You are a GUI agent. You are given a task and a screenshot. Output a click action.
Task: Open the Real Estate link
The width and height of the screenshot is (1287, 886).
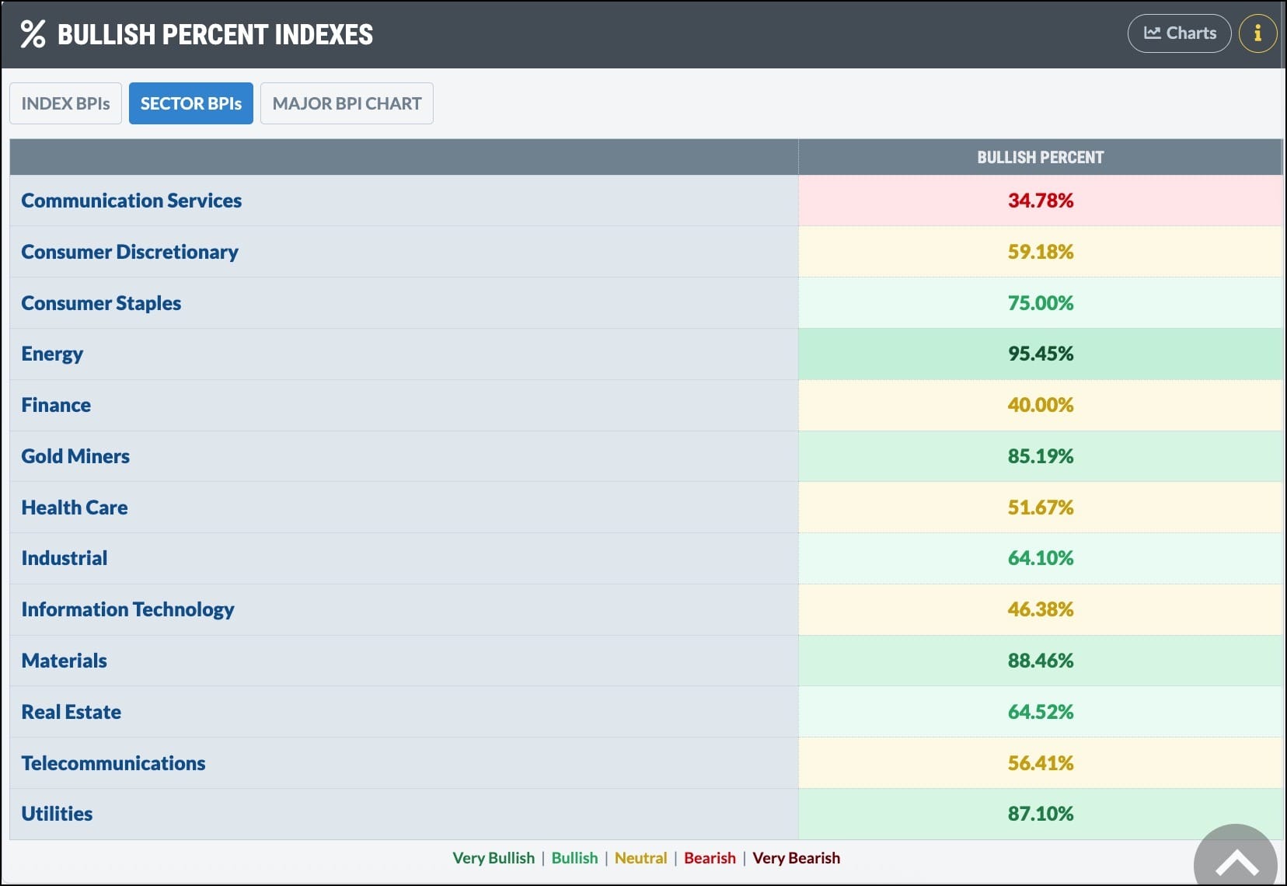point(71,712)
